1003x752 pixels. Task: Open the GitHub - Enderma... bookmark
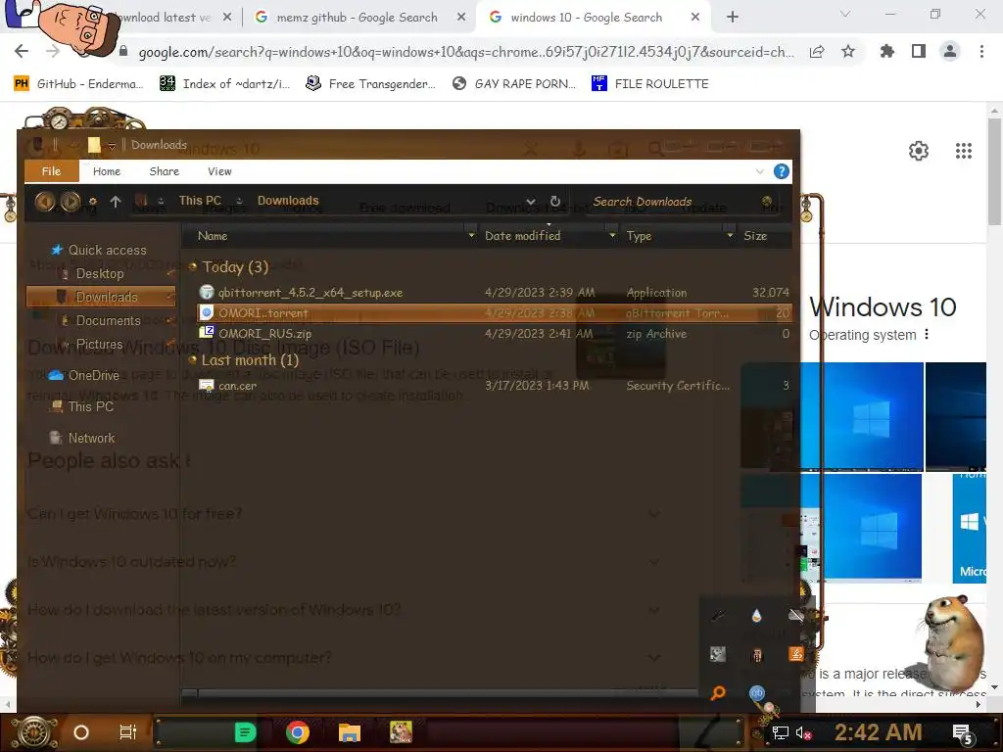coord(78,84)
